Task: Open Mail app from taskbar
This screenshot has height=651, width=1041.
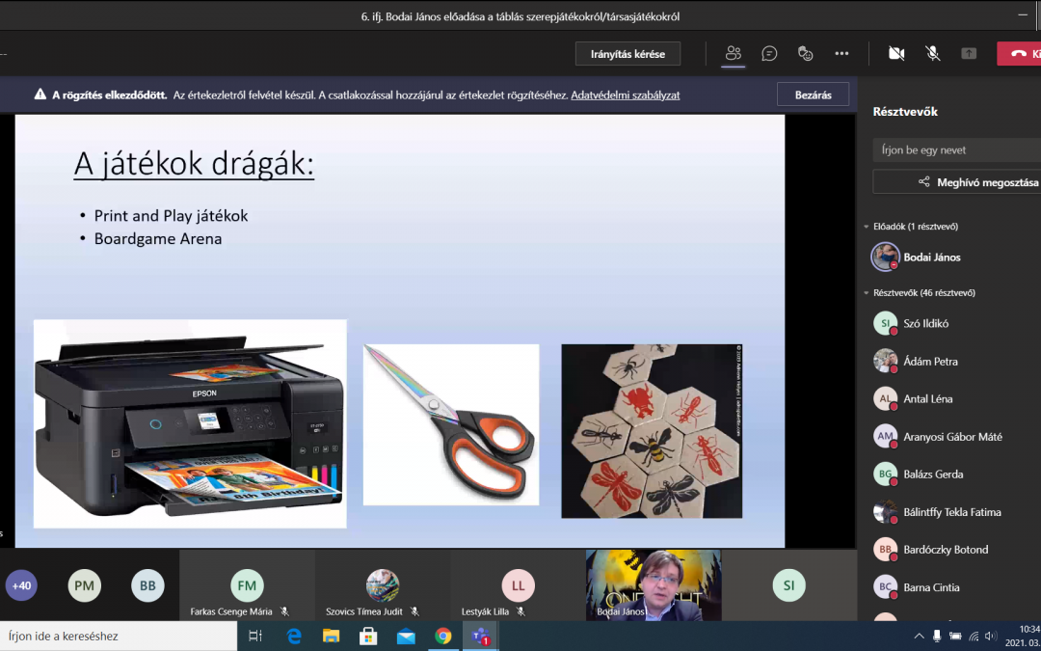Action: 406,637
